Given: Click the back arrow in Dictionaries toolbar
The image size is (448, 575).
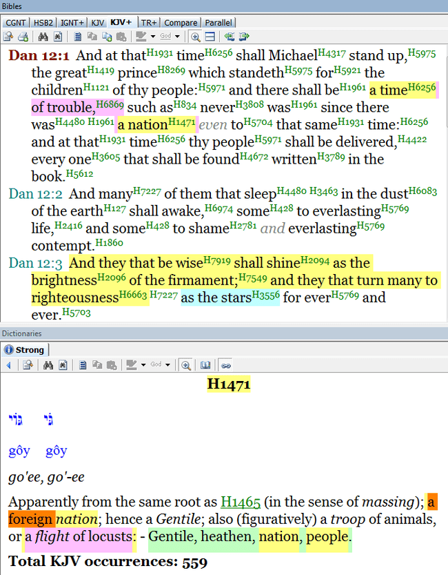Looking at the screenshot, I should coord(8,364).
